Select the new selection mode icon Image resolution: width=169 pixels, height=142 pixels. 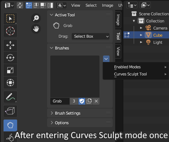pyautogui.click(x=29, y=5)
